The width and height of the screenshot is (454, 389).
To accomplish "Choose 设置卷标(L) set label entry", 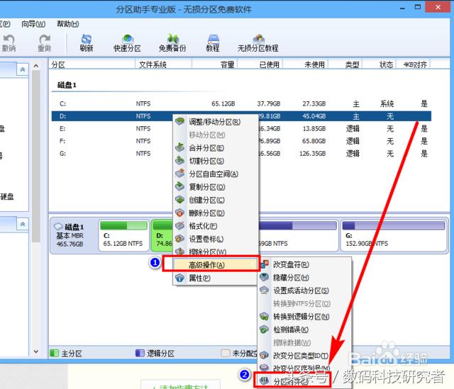I will point(215,239).
